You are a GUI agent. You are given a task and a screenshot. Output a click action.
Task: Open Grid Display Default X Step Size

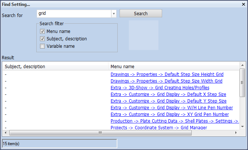tap(168, 94)
